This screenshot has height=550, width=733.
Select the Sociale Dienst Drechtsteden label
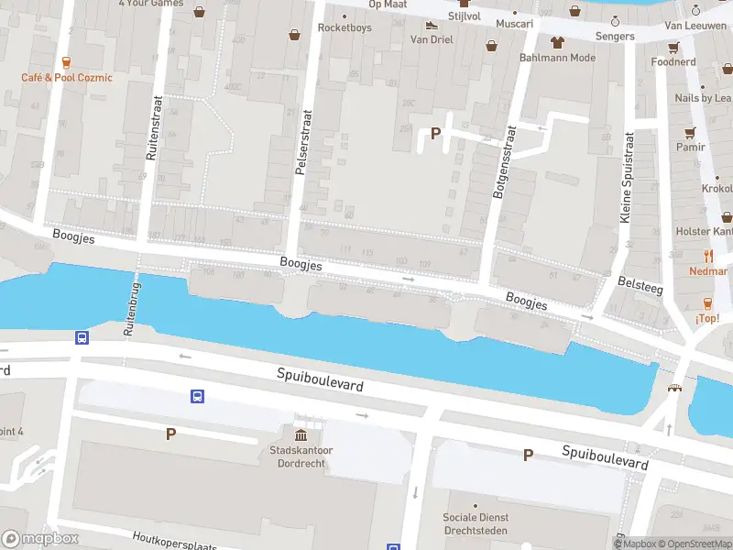(x=476, y=523)
